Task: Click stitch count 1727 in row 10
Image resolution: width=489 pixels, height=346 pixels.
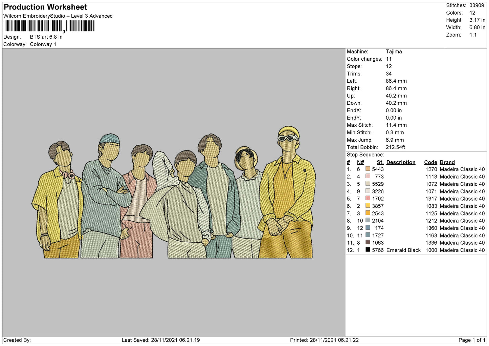Action: [x=378, y=236]
